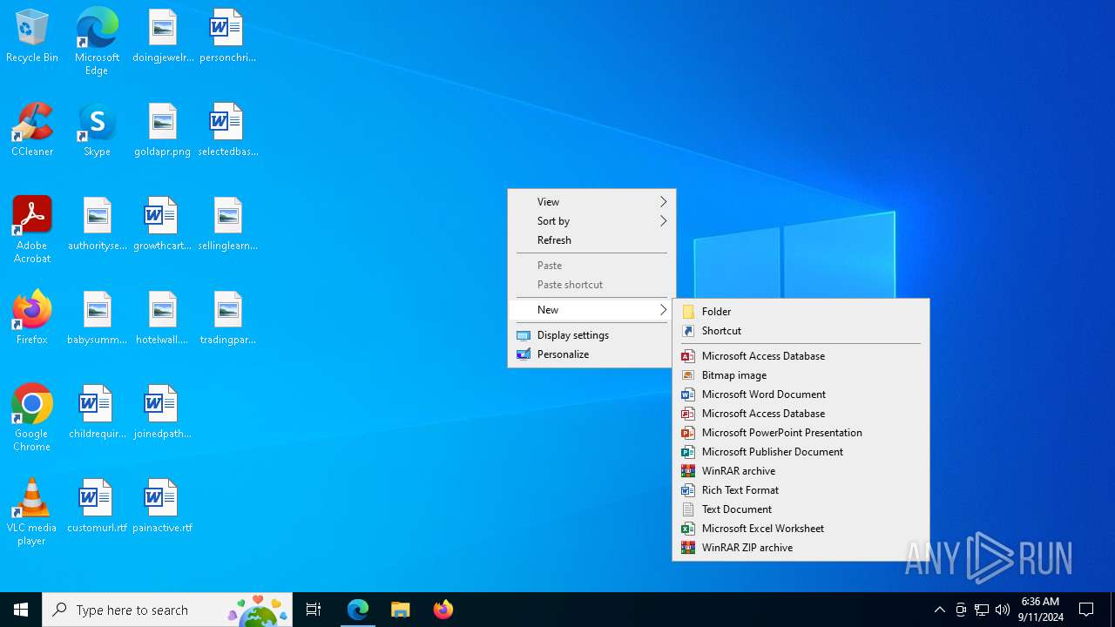Open Microsoft Edge from the taskbar
This screenshot has height=627, width=1115.
pyautogui.click(x=358, y=610)
